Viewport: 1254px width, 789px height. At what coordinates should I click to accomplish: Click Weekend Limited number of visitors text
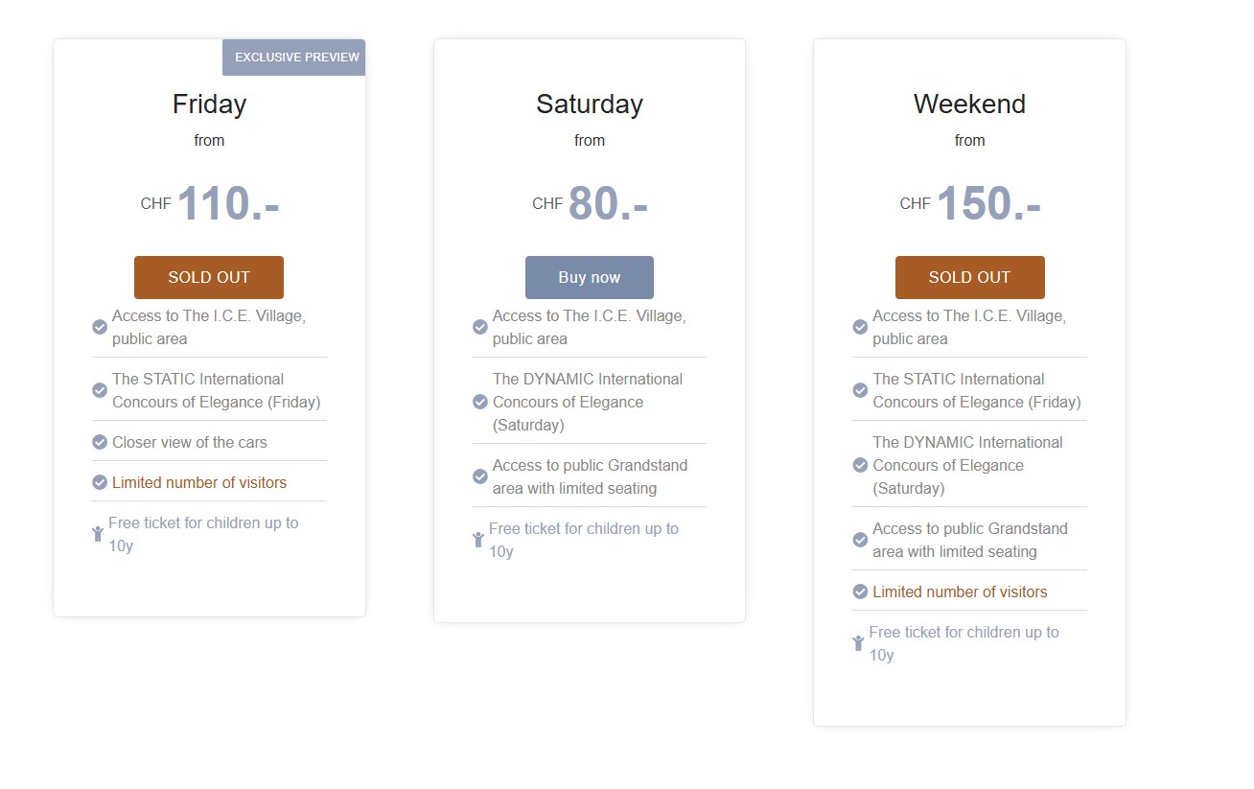960,592
